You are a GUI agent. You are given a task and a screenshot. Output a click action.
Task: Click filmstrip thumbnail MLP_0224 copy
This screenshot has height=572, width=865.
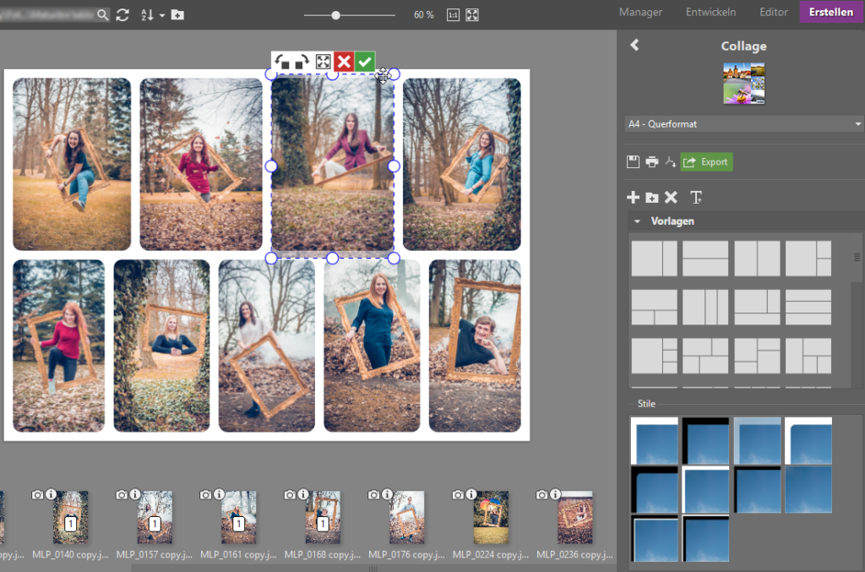pyautogui.click(x=491, y=517)
